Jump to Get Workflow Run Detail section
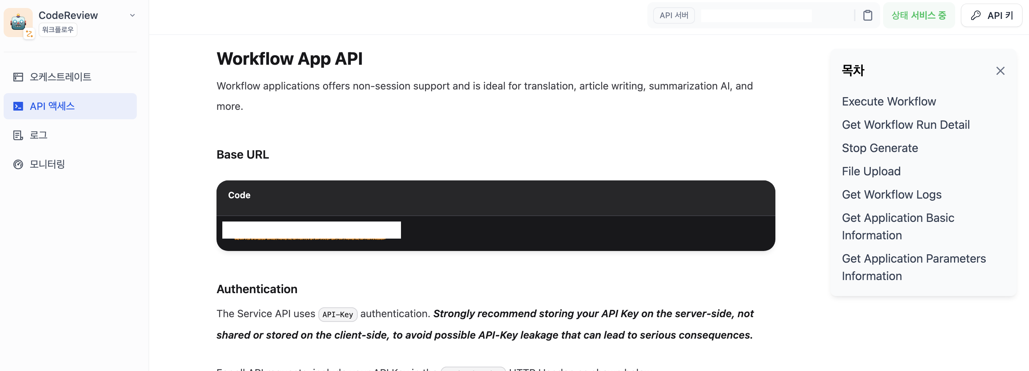Screen dimensions: 1029x371 [906, 125]
